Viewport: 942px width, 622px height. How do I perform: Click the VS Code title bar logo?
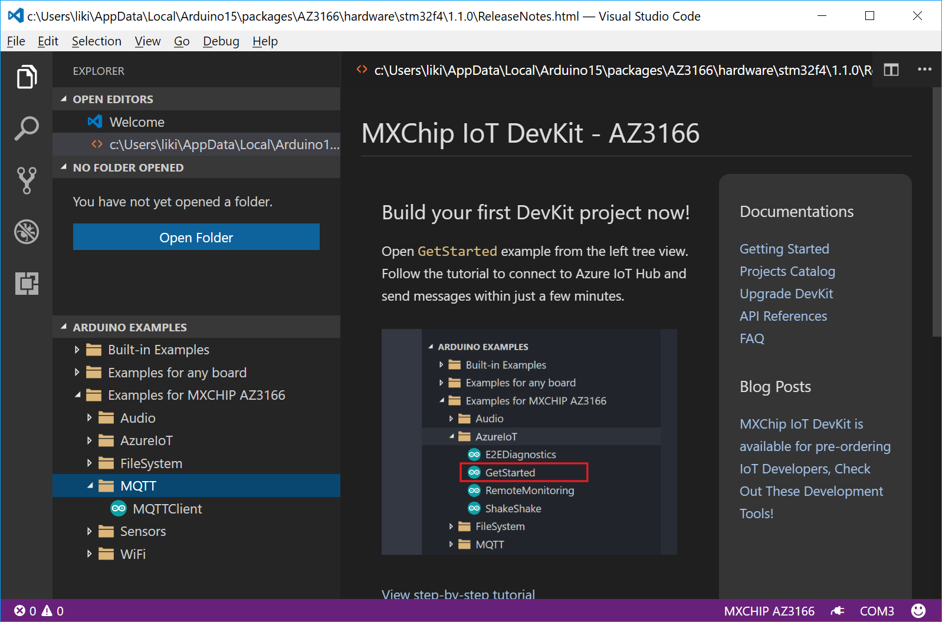16,16
